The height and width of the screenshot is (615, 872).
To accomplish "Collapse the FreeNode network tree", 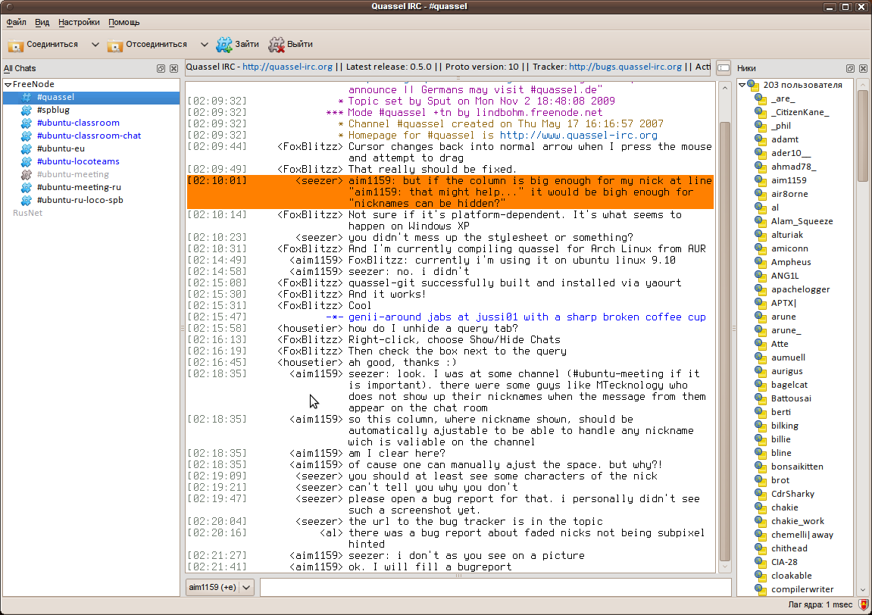I will tap(8, 85).
